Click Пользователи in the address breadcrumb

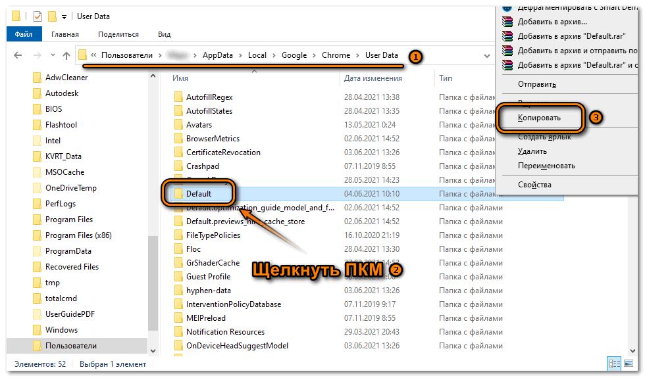[x=126, y=55]
